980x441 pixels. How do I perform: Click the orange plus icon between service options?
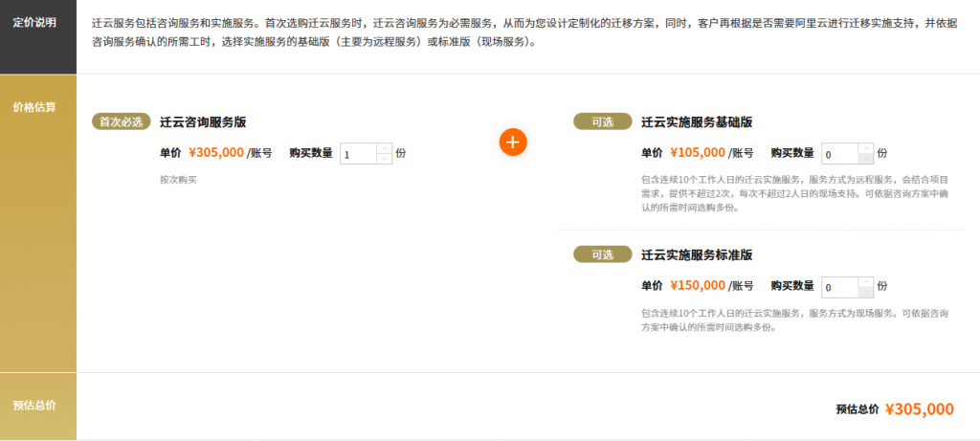(x=513, y=143)
